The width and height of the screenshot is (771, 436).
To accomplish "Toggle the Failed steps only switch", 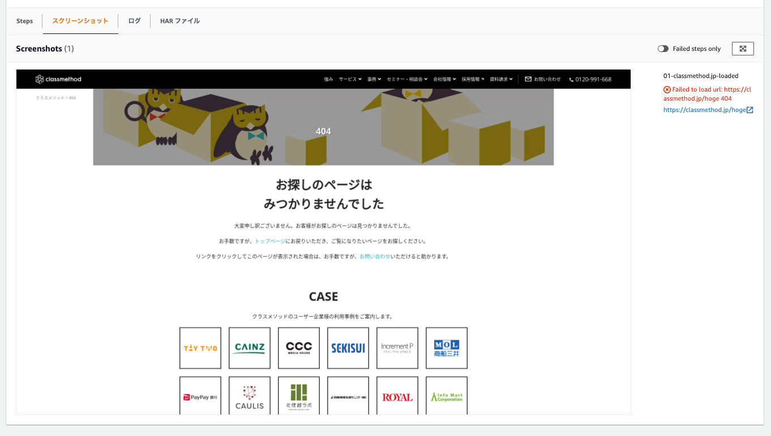I will coord(663,49).
